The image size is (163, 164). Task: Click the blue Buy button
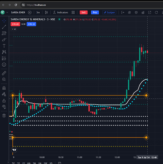[95, 12]
